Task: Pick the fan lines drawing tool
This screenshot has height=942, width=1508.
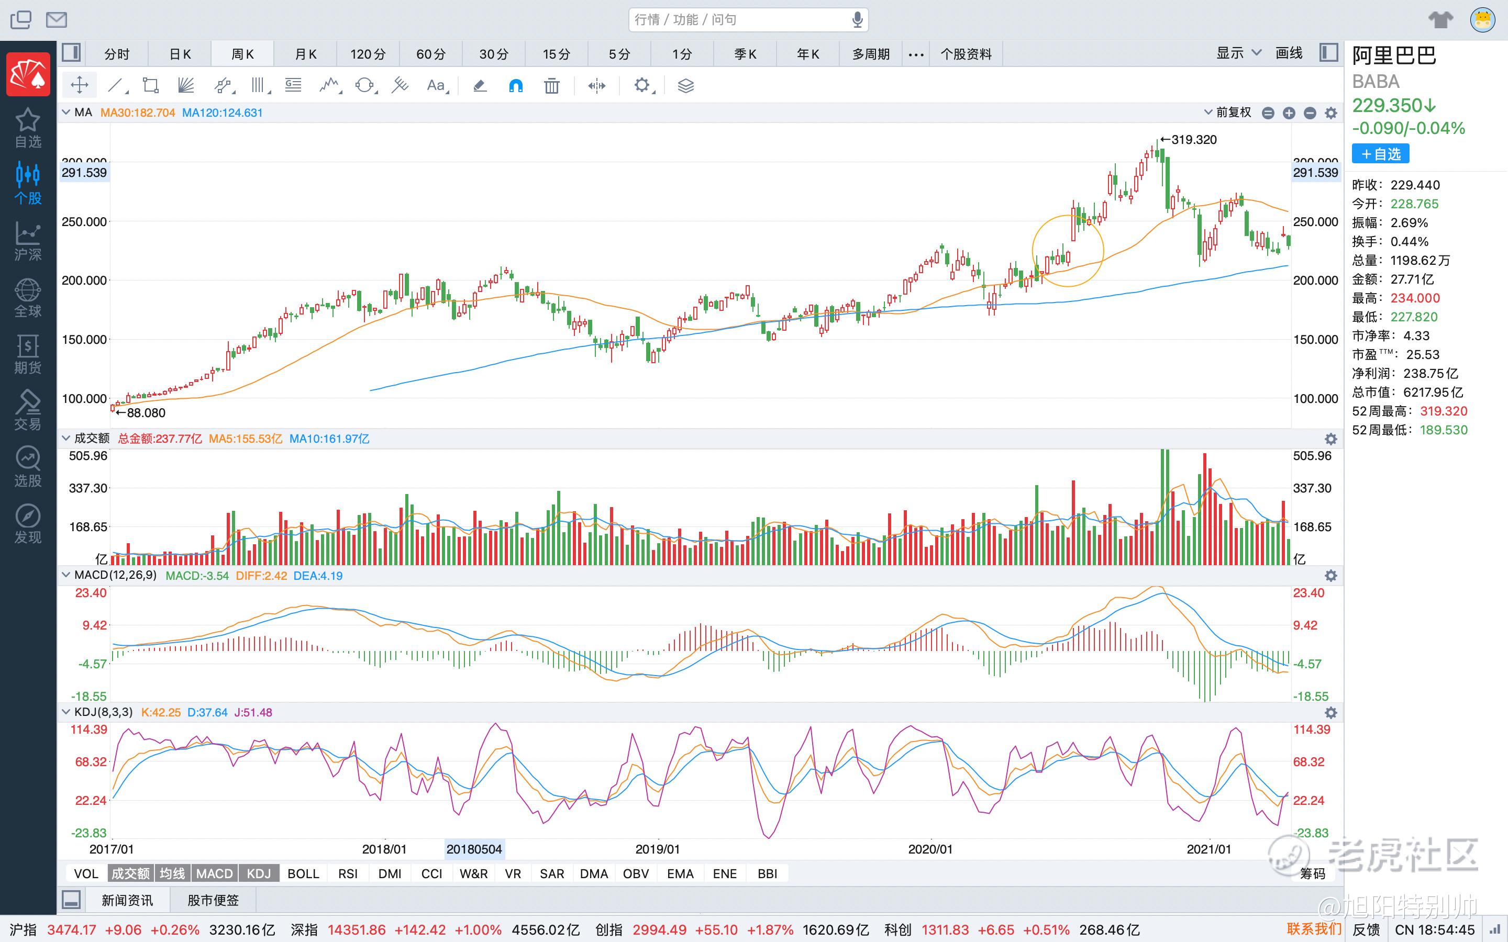Action: pyautogui.click(x=186, y=85)
